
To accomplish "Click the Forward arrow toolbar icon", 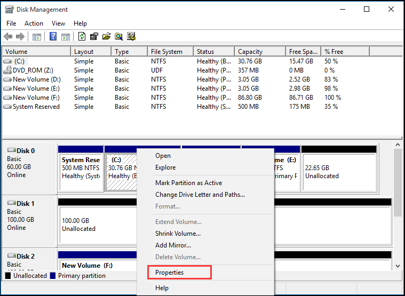I will point(20,37).
